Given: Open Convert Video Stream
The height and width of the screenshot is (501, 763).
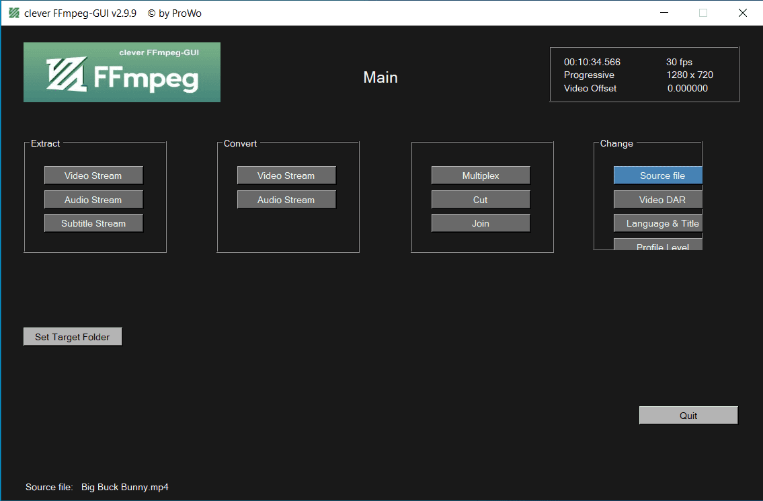Looking at the screenshot, I should [286, 176].
